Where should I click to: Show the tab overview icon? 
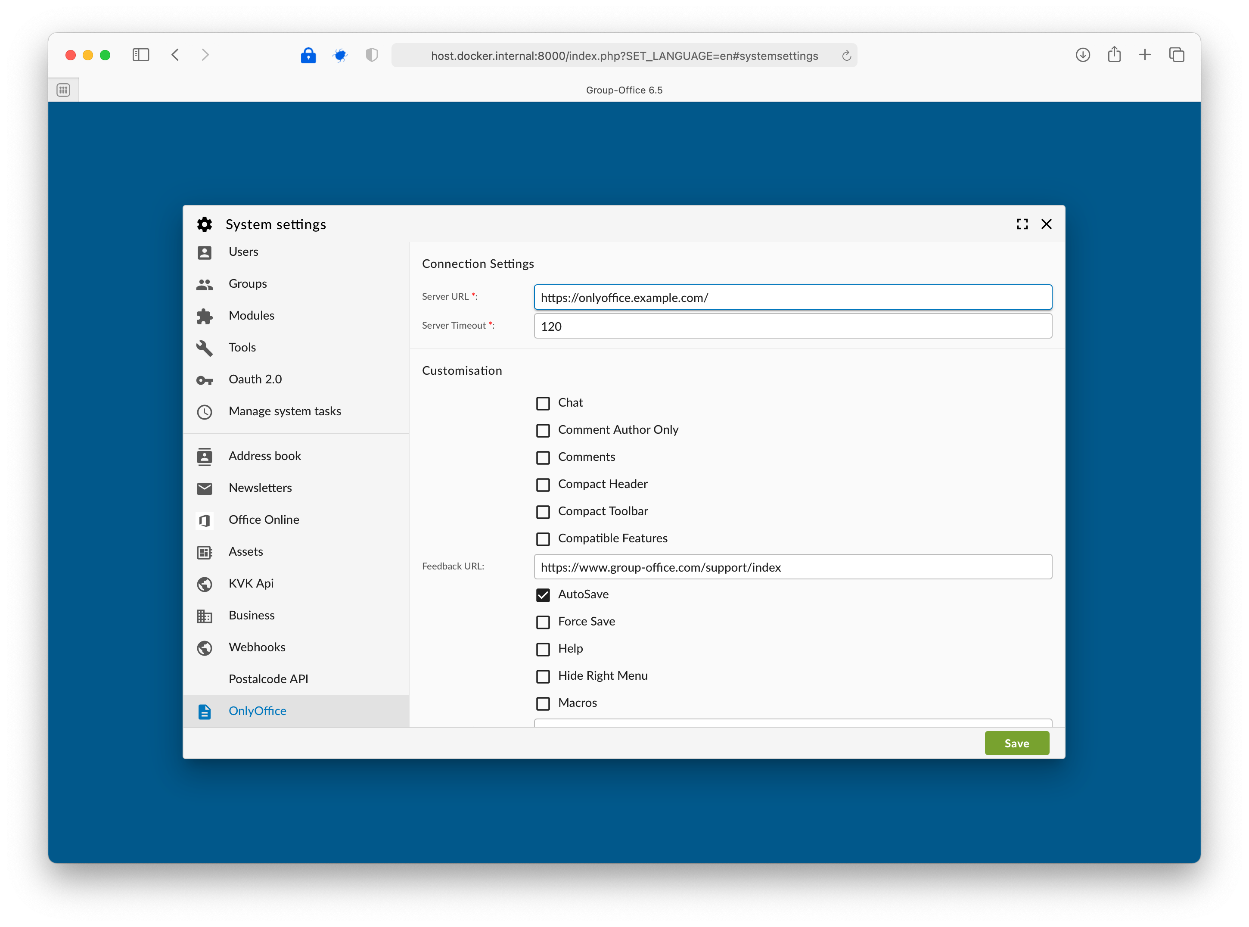click(1176, 55)
